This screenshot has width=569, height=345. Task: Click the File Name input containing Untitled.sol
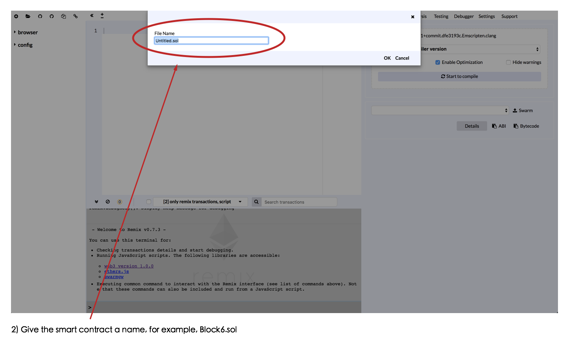(x=211, y=41)
